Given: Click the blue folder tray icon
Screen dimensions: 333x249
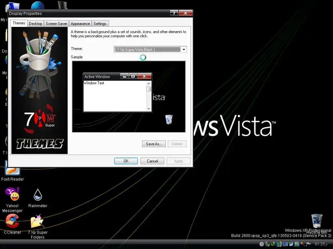Looking at the screenshot, I should pyautogui.click(x=291, y=244).
